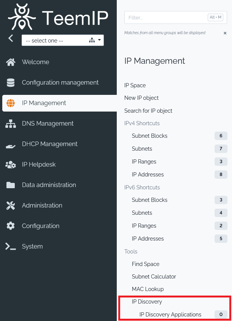Click the DNS Management sitemap icon
The width and height of the screenshot is (232, 321).
point(11,124)
